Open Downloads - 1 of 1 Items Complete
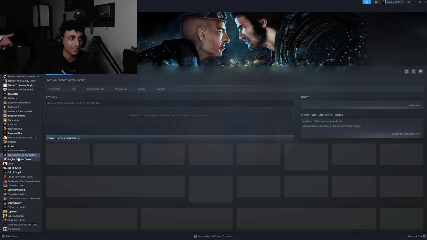427x240 pixels. 215,236
